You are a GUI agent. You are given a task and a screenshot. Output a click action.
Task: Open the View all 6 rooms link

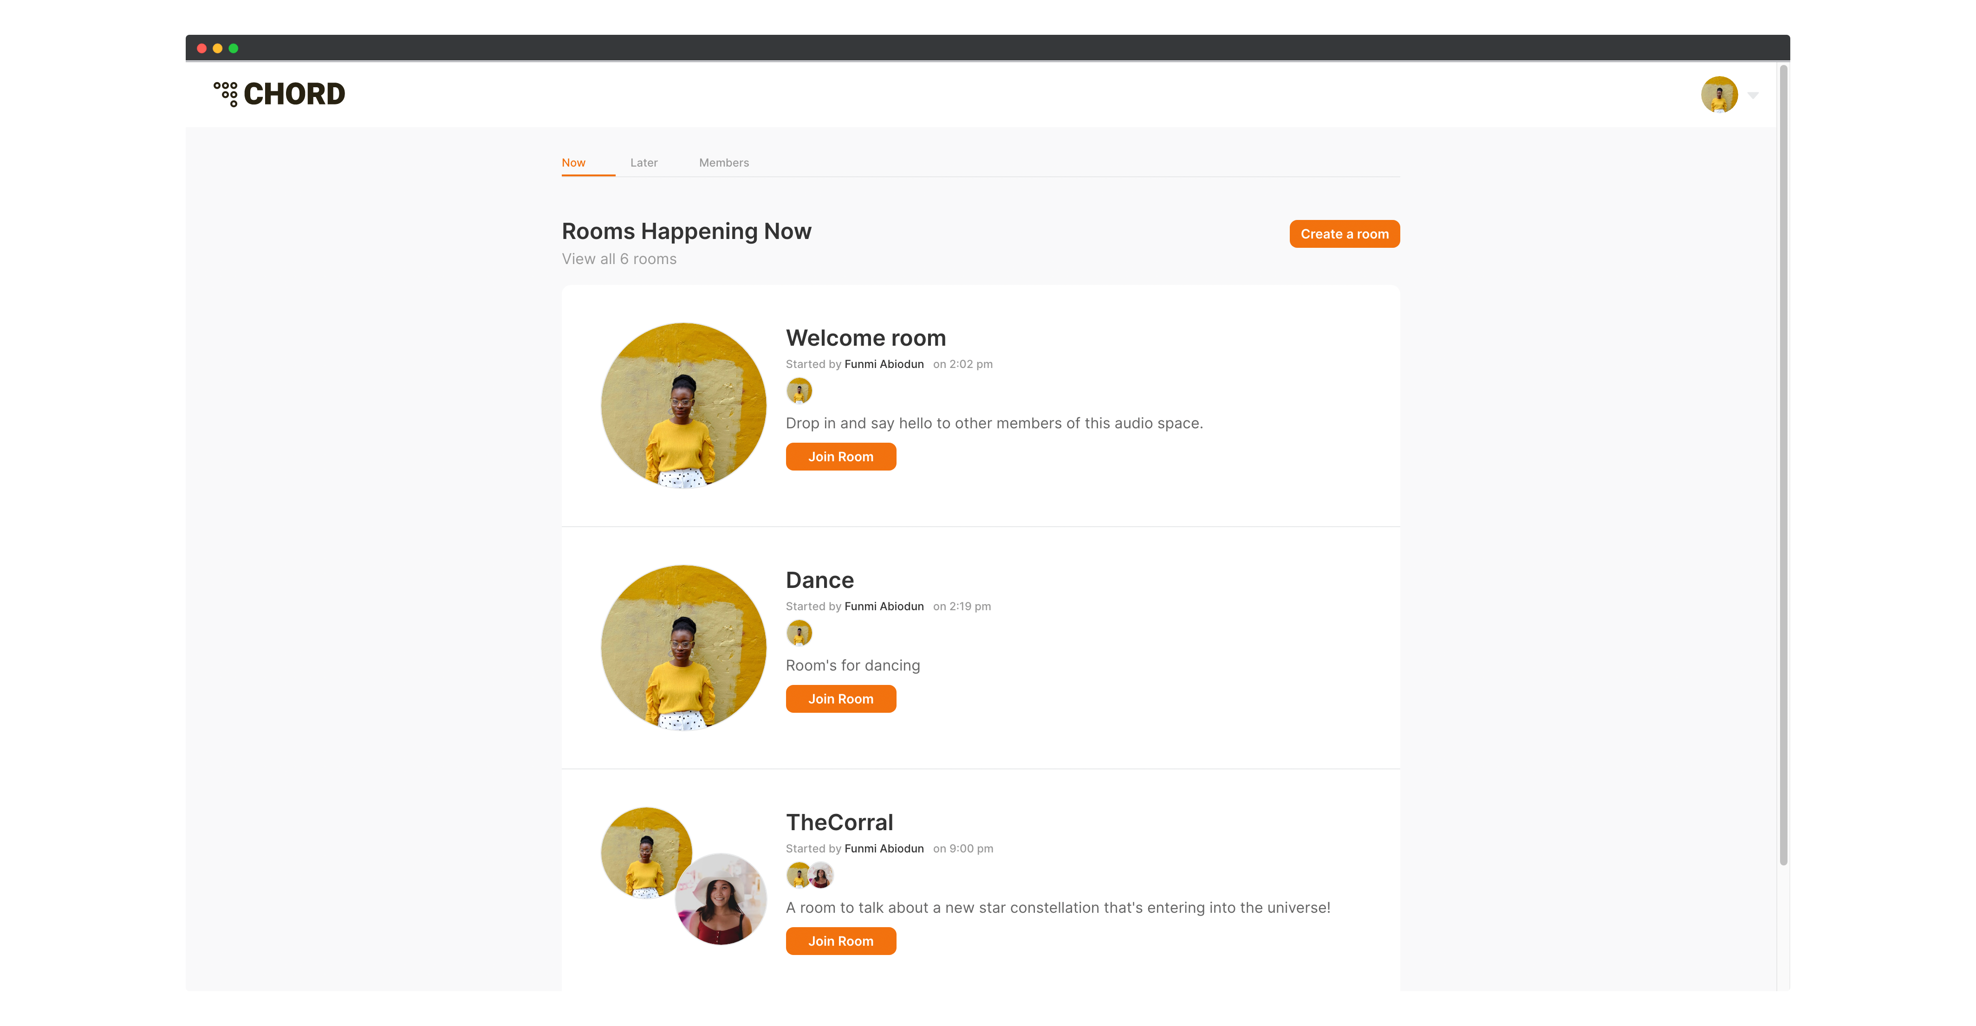coord(619,259)
